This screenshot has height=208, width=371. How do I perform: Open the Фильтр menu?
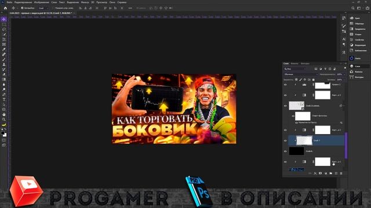point(85,2)
